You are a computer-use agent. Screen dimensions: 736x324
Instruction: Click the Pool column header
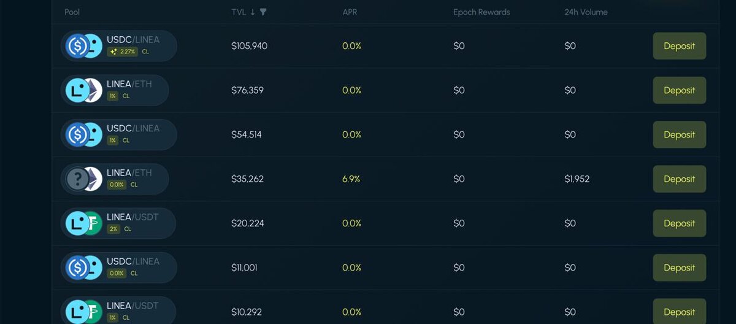[x=72, y=12]
